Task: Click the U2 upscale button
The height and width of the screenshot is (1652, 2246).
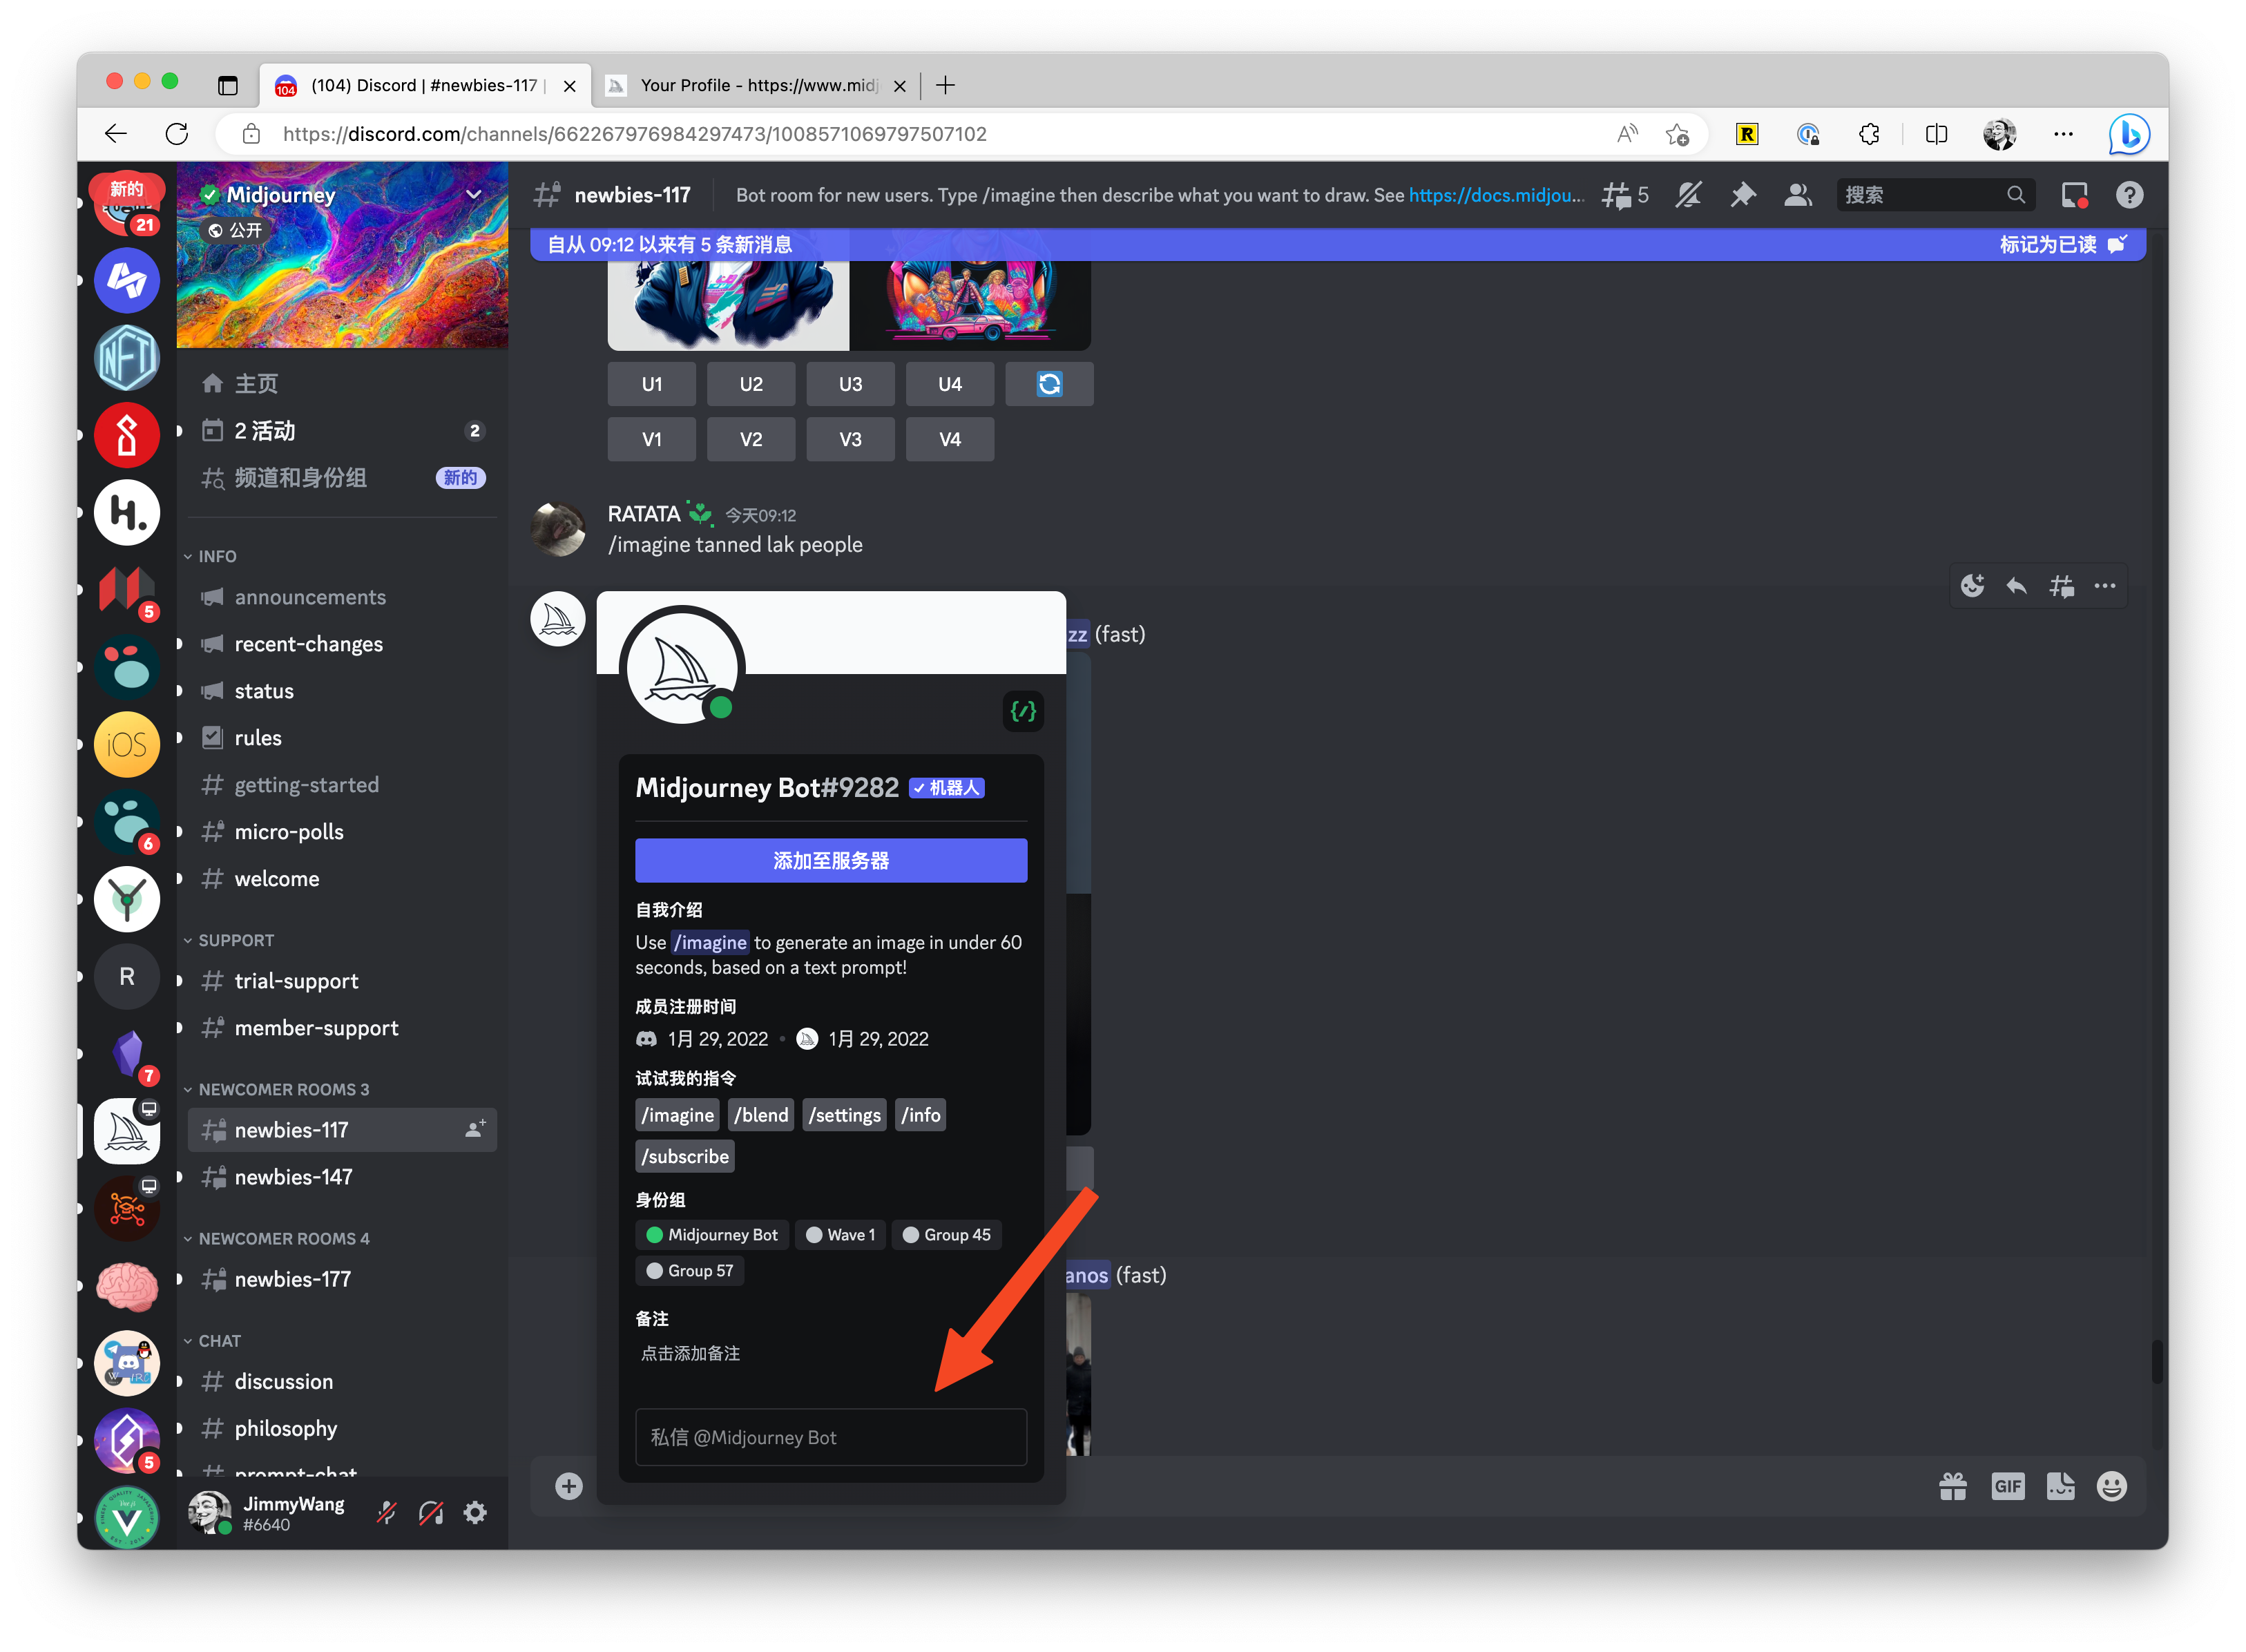Action: pos(751,384)
